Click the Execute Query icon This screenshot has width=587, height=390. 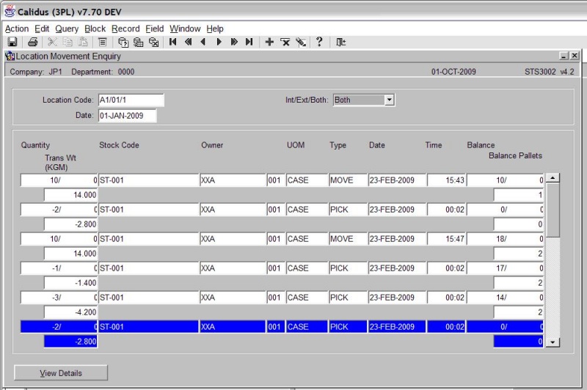139,42
